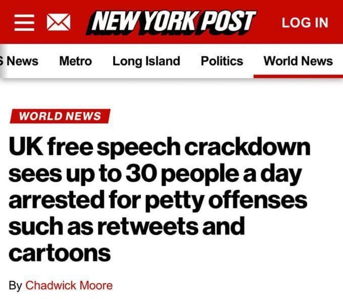The width and height of the screenshot is (343, 299).
Task: Select the Long Island tab
Action: pos(146,61)
